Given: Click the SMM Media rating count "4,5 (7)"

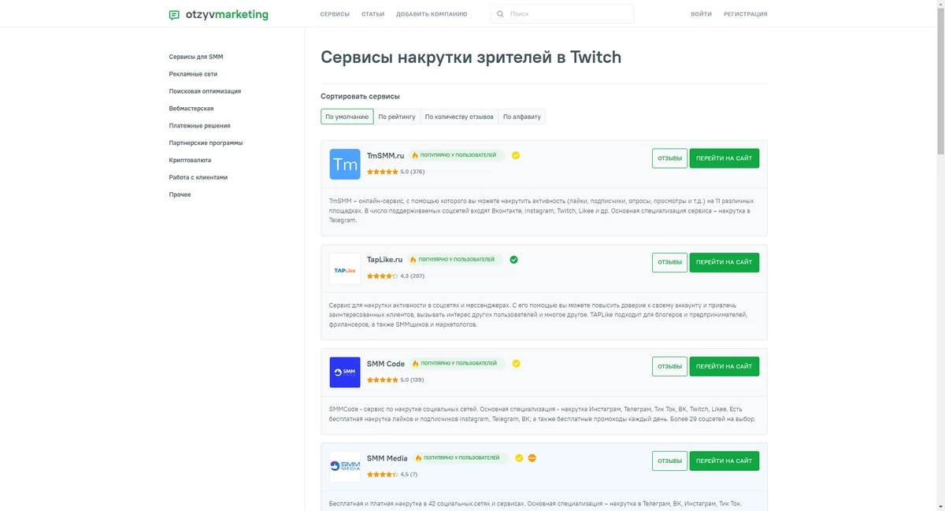Looking at the screenshot, I should pyautogui.click(x=409, y=475).
